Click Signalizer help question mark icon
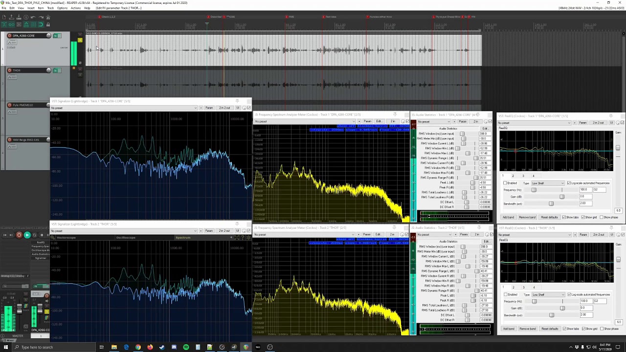 coord(243,238)
